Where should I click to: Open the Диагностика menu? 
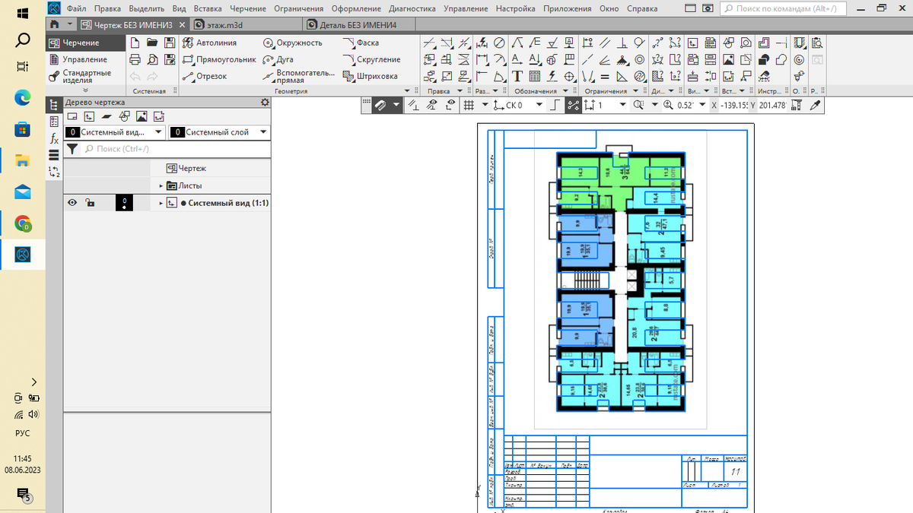[x=412, y=8]
